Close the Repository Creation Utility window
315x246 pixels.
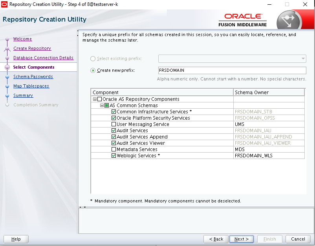[305, 4]
